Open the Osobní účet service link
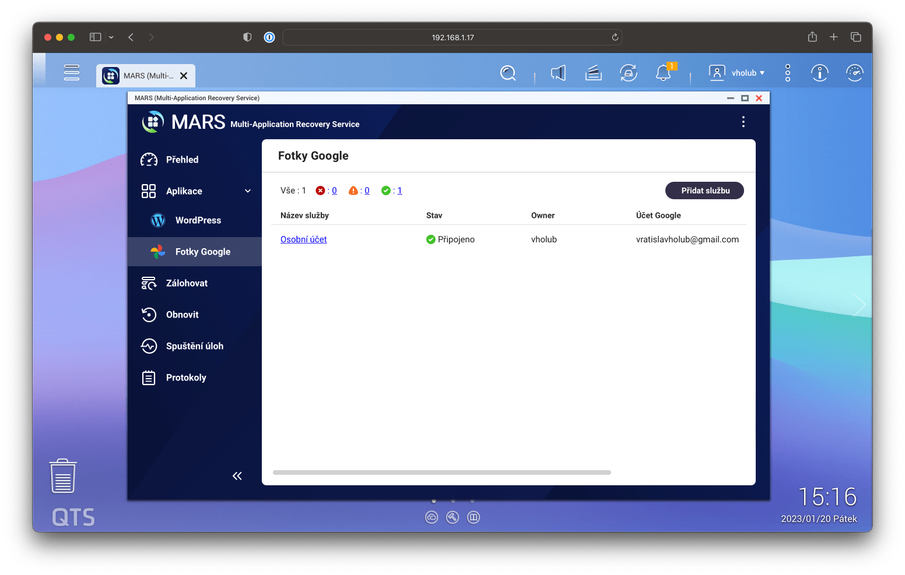This screenshot has height=575, width=905. (303, 239)
